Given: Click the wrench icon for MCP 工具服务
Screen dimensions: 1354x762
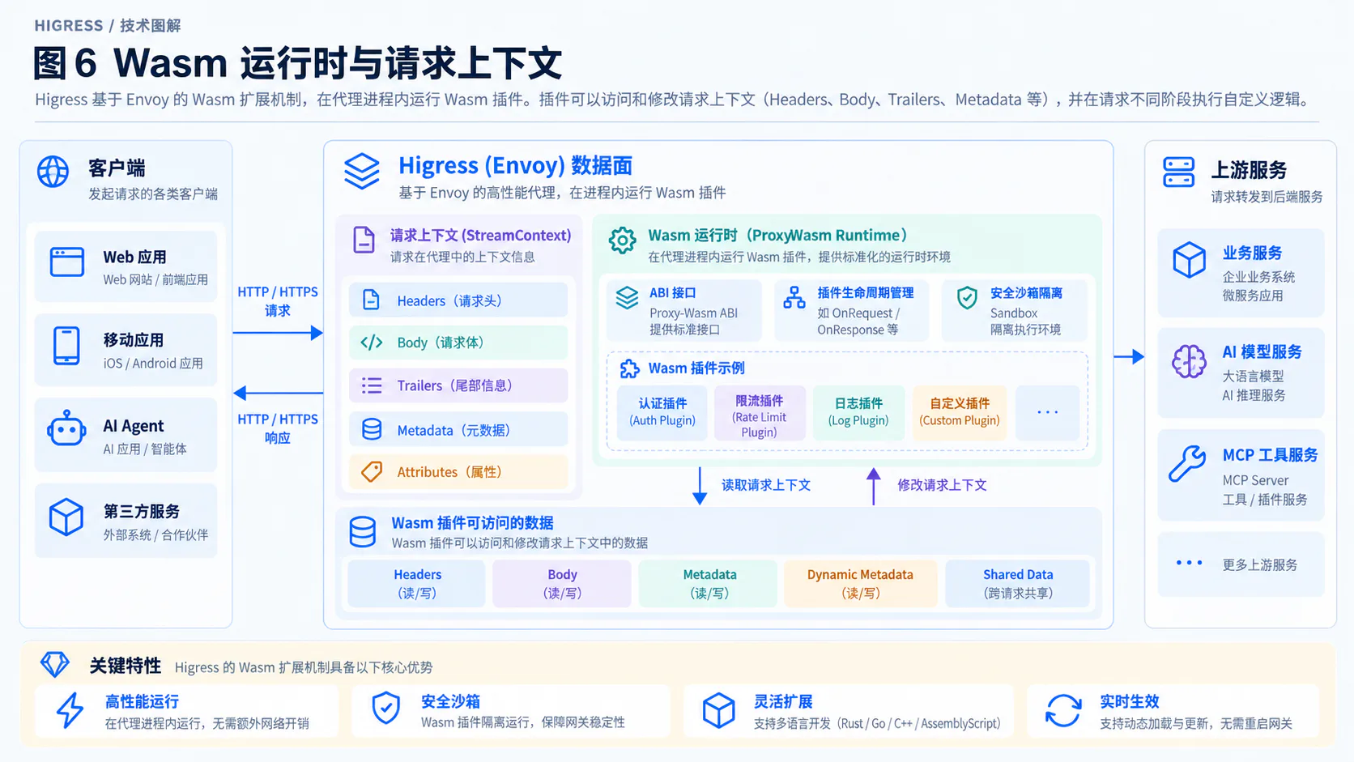Looking at the screenshot, I should [1187, 464].
